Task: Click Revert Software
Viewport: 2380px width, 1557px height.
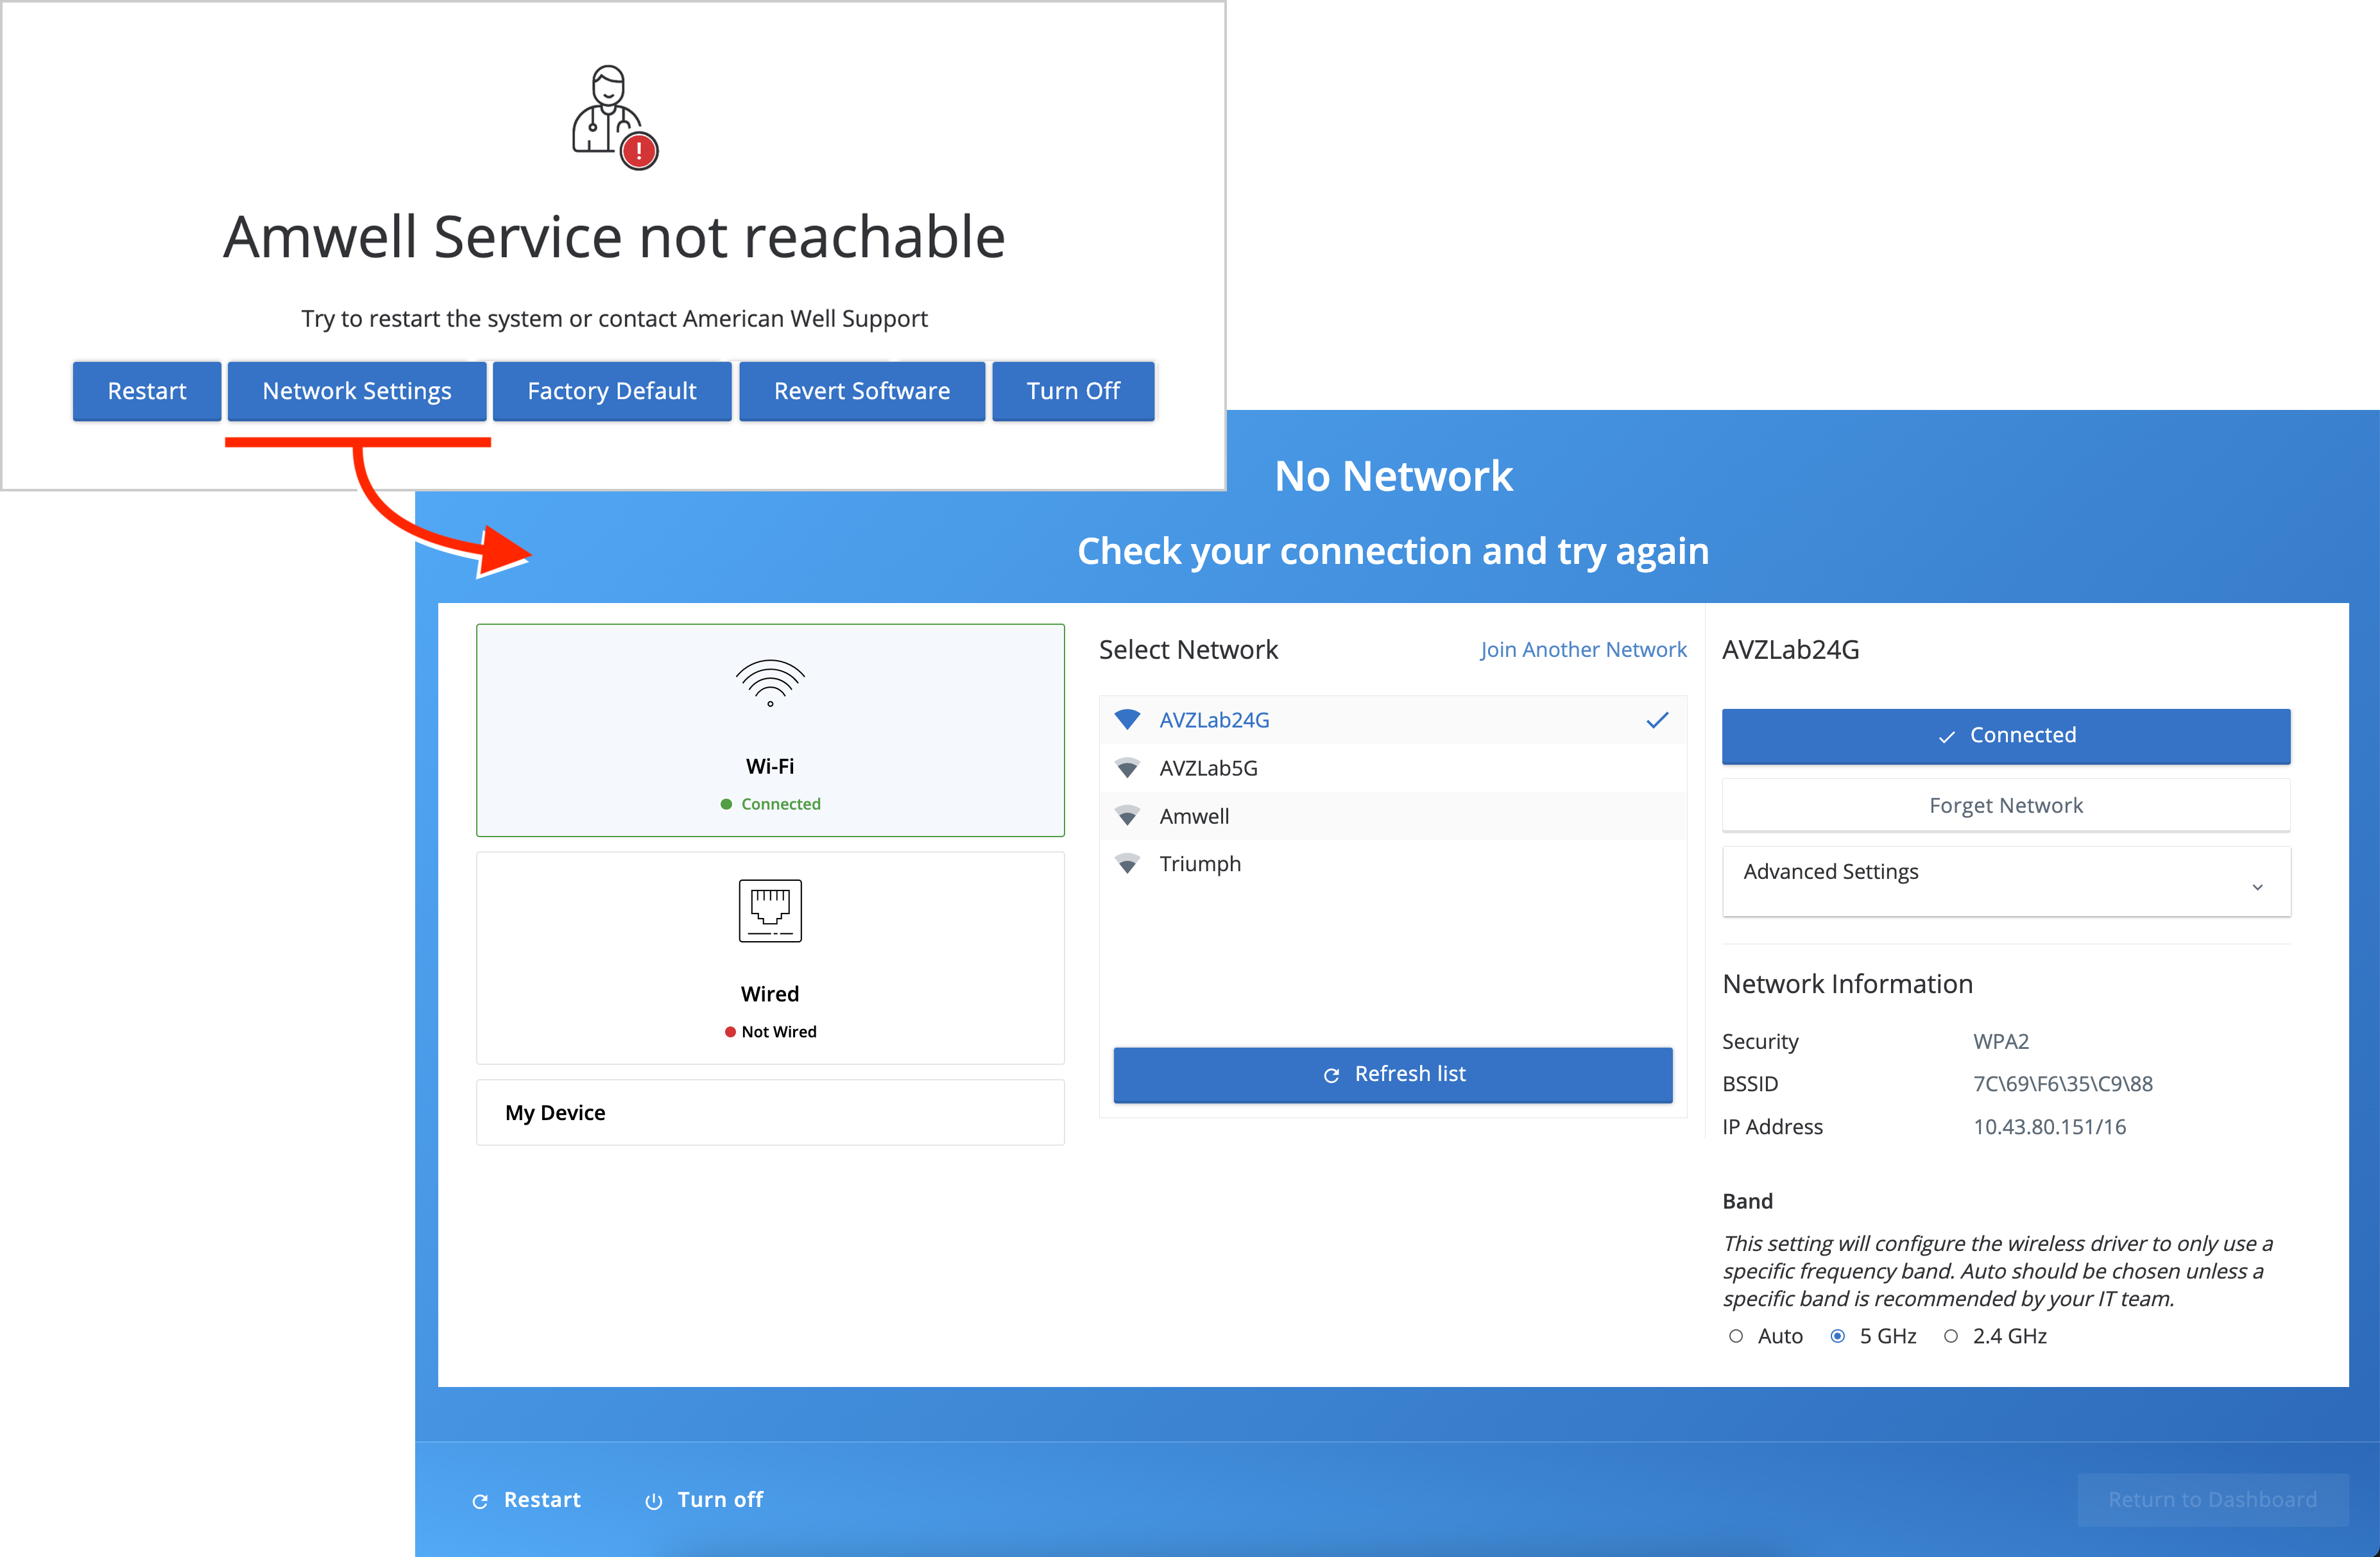Action: pos(862,391)
